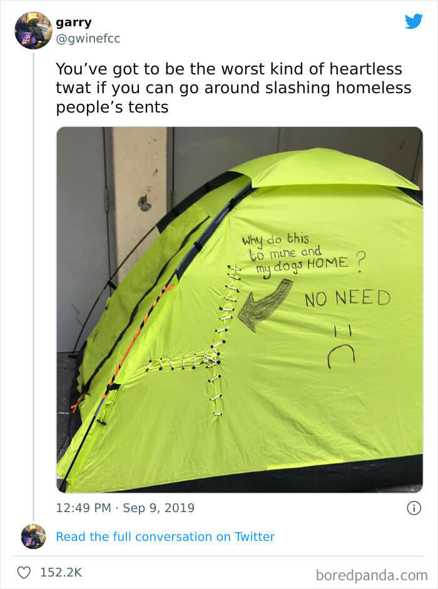
Task: Click the 152.2K likes count
Action: coord(61,572)
